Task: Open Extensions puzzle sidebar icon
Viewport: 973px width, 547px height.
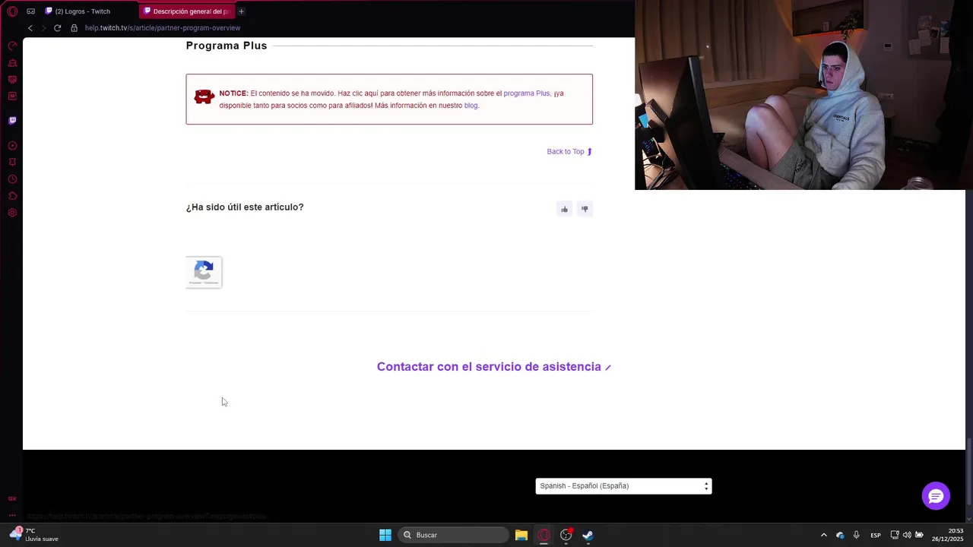Action: coord(12,196)
